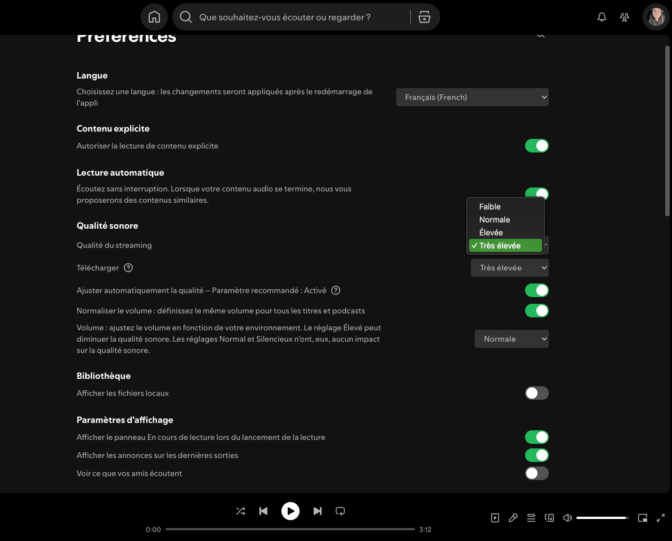Image resolution: width=672 pixels, height=541 pixels.
Task: Open the Télécharger quality dropdown
Action: click(510, 268)
